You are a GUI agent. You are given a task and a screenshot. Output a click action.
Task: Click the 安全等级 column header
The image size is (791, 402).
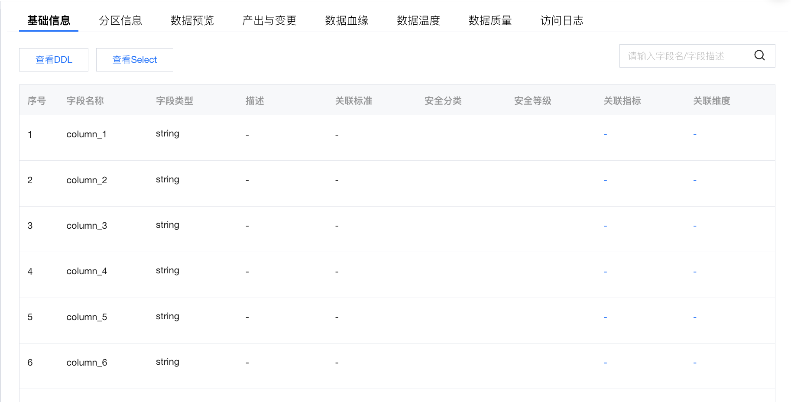[x=532, y=100]
